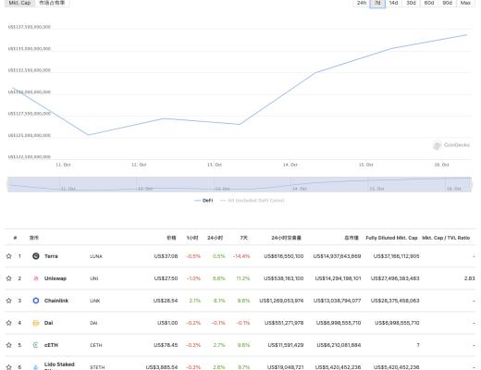Open the Uniswap coin page
Screen dimensions: 481x370
[55, 278]
